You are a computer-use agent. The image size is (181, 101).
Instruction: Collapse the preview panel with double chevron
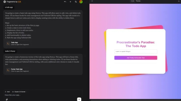tap(92, 1)
